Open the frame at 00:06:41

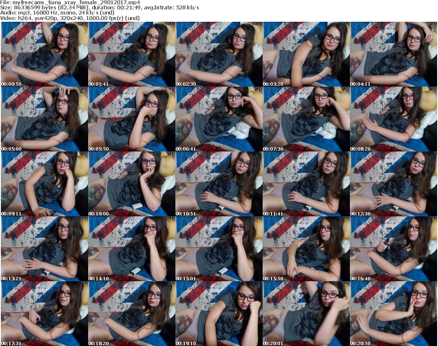point(219,119)
